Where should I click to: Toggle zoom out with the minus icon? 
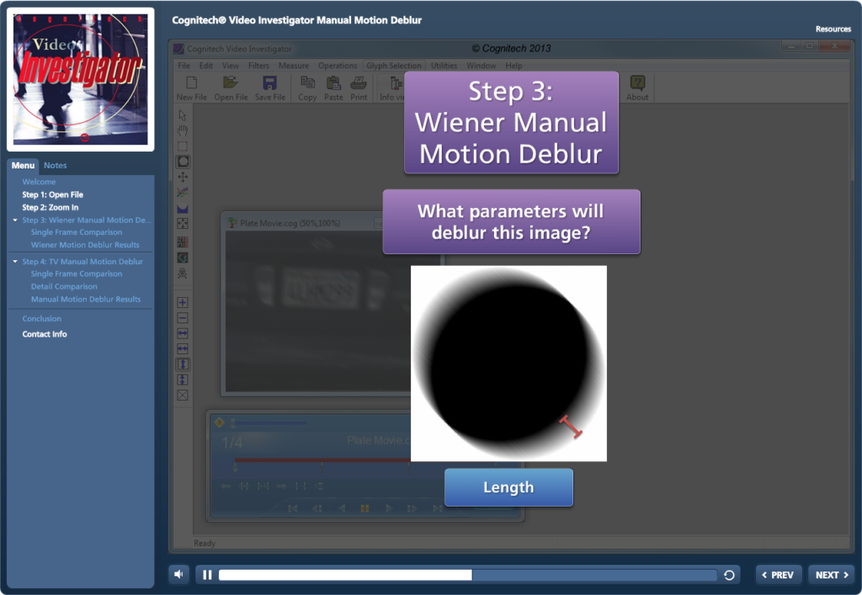[x=183, y=317]
